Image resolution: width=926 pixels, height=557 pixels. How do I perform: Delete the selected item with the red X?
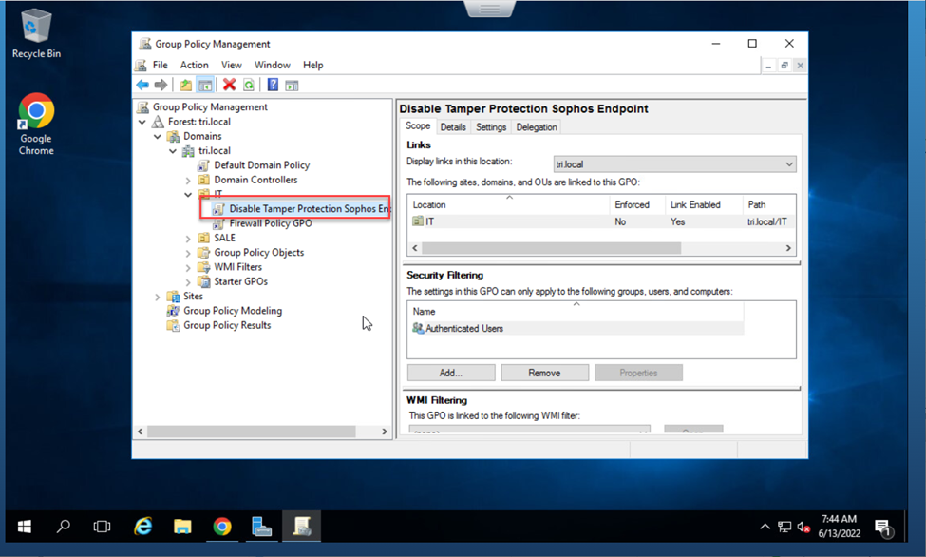click(x=230, y=86)
